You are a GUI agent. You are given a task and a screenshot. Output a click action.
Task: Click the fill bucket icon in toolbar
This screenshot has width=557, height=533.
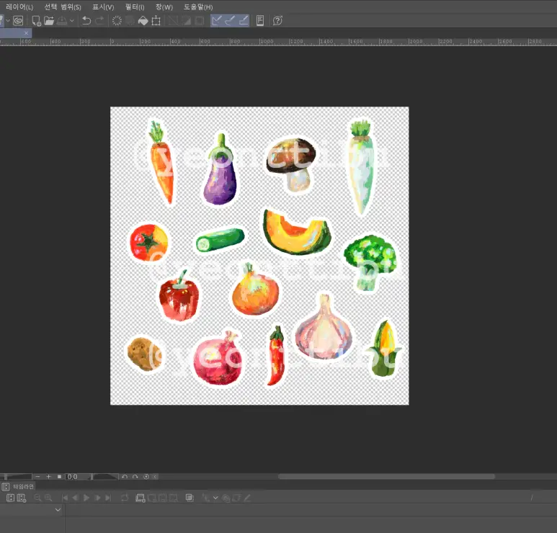pos(143,21)
